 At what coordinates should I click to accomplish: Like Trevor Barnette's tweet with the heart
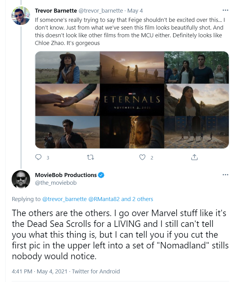[x=142, y=157]
